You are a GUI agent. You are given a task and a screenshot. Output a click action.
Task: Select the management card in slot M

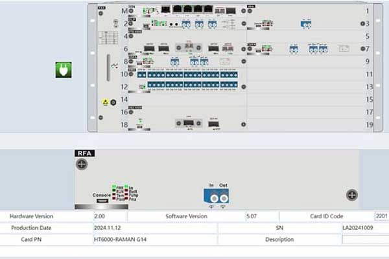pyautogui.click(x=188, y=10)
